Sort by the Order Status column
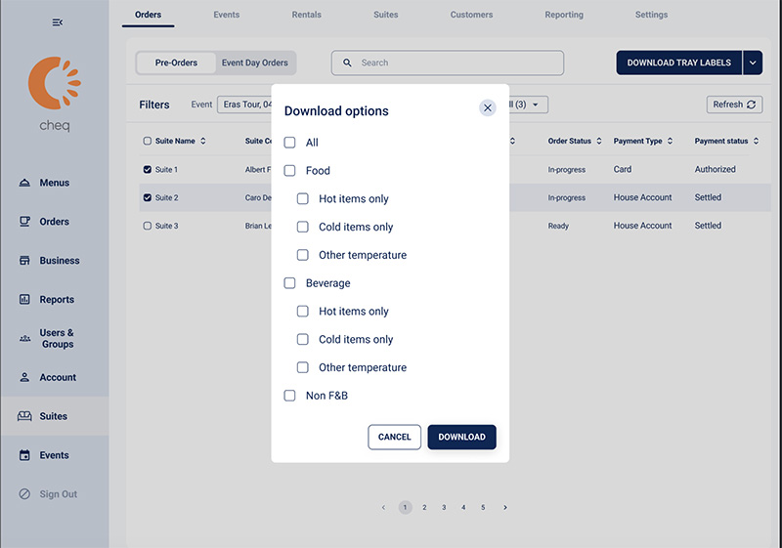 [598, 142]
